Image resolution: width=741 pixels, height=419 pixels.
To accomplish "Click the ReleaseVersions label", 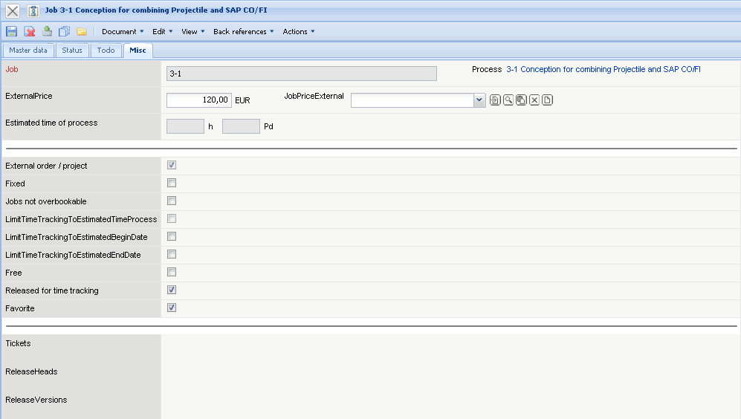I will pyautogui.click(x=36, y=400).
